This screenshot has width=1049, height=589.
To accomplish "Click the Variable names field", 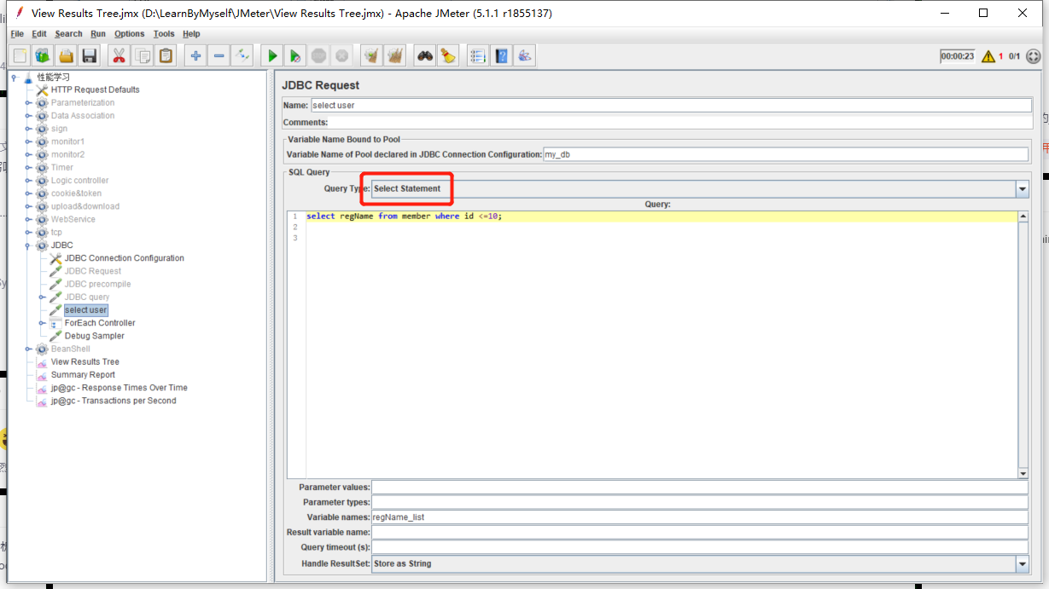I will 699,517.
